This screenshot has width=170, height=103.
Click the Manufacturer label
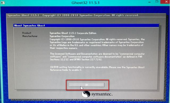coord(30,36)
